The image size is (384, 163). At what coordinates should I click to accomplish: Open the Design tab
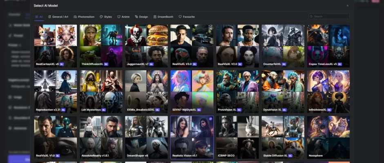141,17
